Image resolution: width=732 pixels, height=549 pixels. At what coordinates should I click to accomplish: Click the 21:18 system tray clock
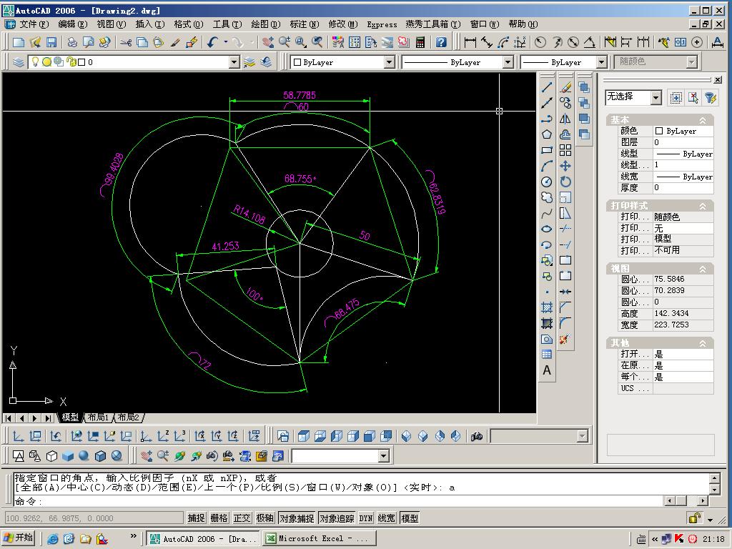(x=713, y=539)
